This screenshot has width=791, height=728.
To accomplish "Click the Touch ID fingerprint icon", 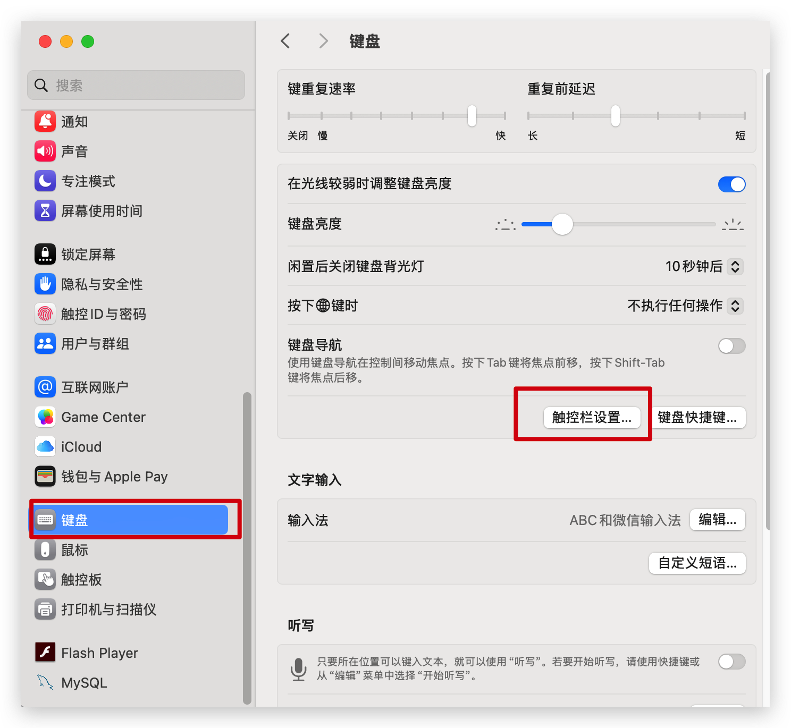I will [x=45, y=314].
